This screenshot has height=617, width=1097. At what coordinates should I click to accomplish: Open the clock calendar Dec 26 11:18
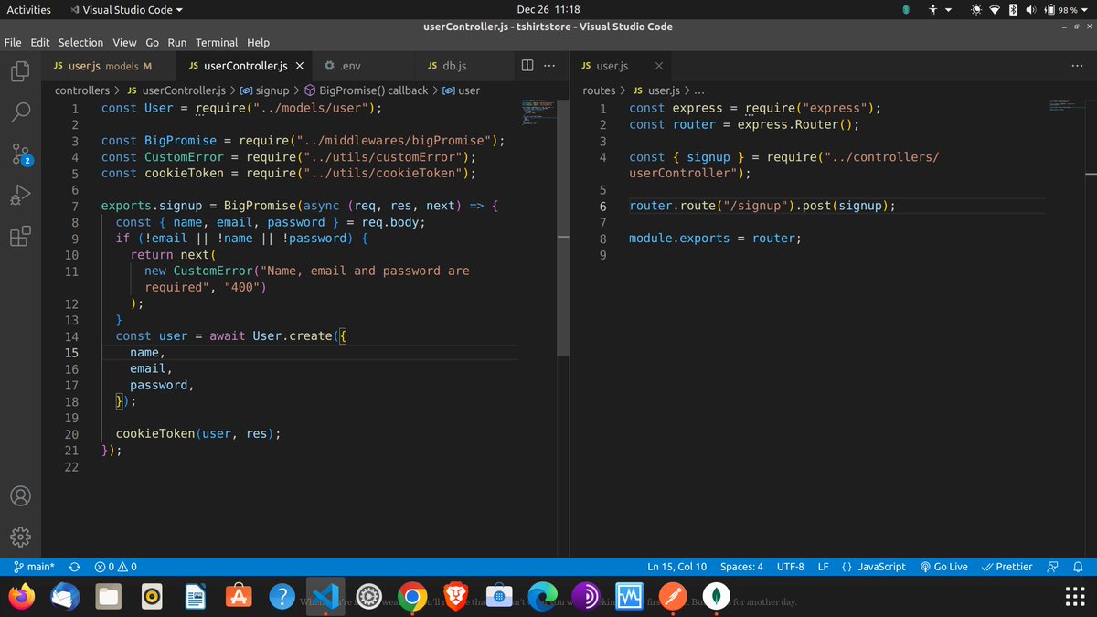coord(548,9)
